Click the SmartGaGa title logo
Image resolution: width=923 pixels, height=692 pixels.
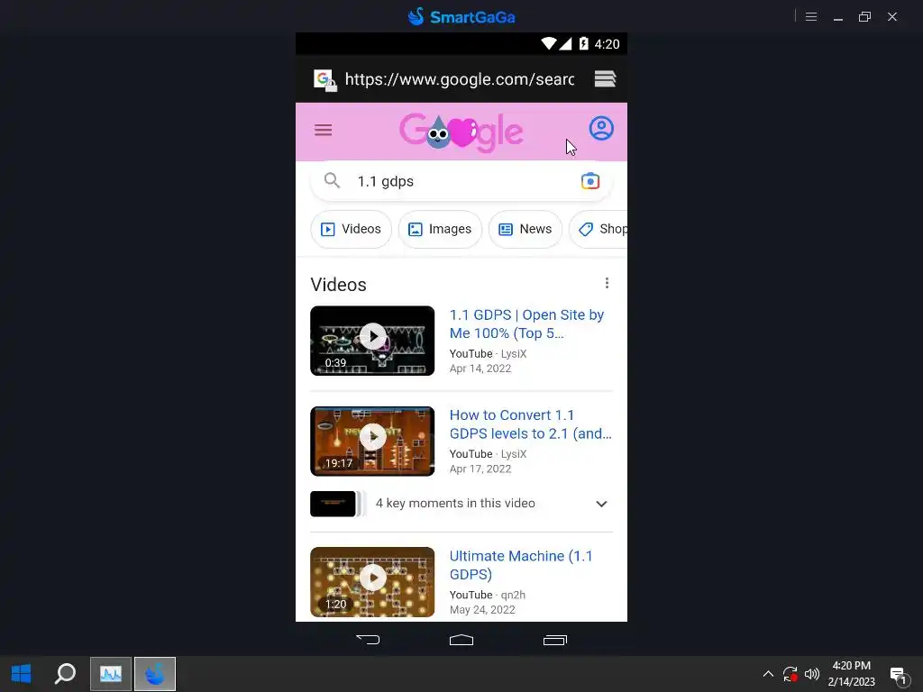[461, 16]
